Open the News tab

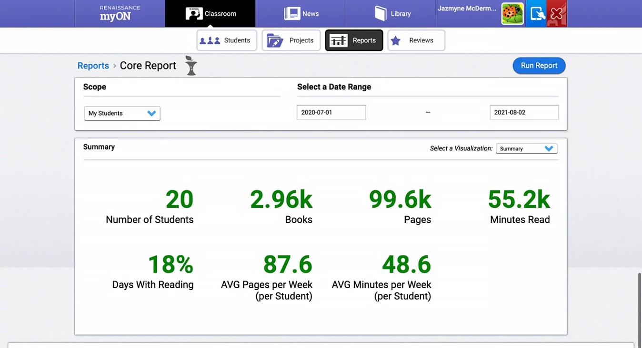pyautogui.click(x=300, y=13)
